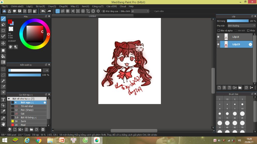This screenshot has width=257, height=144.
Task: Open the layer add-options dropdown button
Action: coord(235,88)
